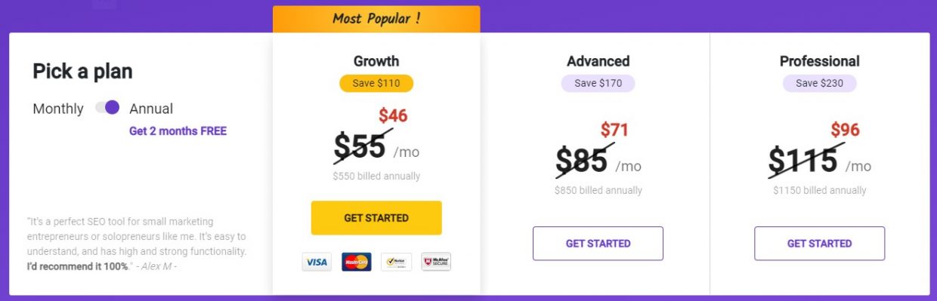Select the Professional plan heading

point(820,61)
